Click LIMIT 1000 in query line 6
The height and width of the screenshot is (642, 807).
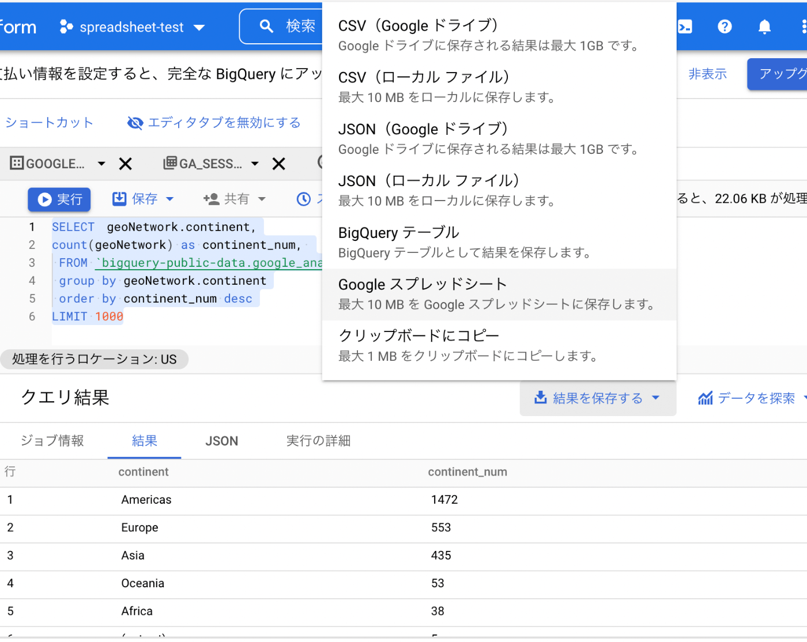[x=88, y=316]
